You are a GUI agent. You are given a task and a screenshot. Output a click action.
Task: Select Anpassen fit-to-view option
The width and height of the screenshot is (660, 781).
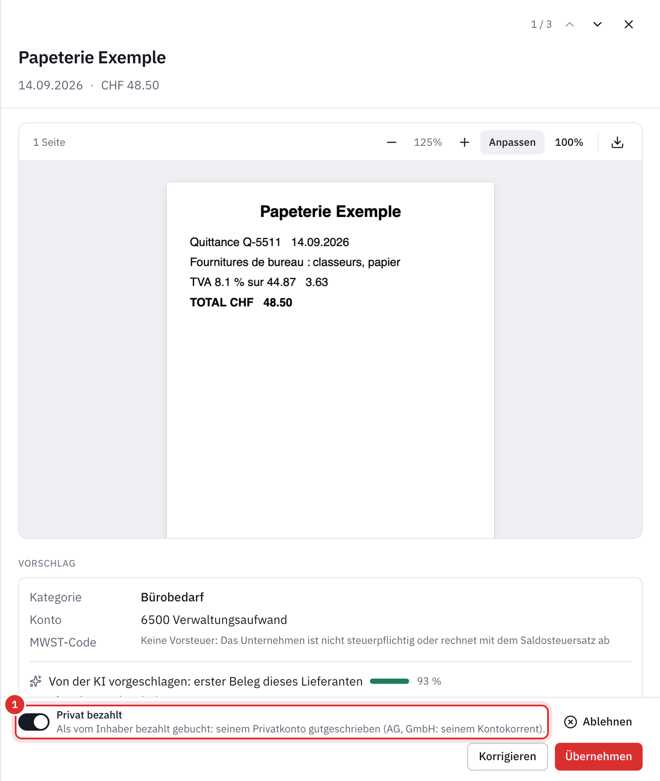tap(512, 142)
